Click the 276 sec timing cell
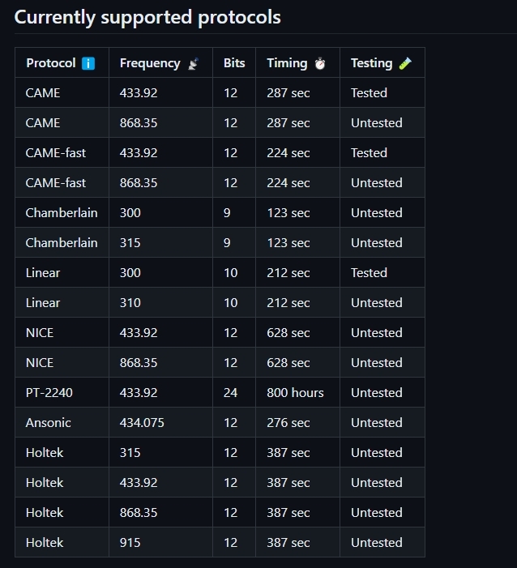517x568 pixels. pos(298,422)
